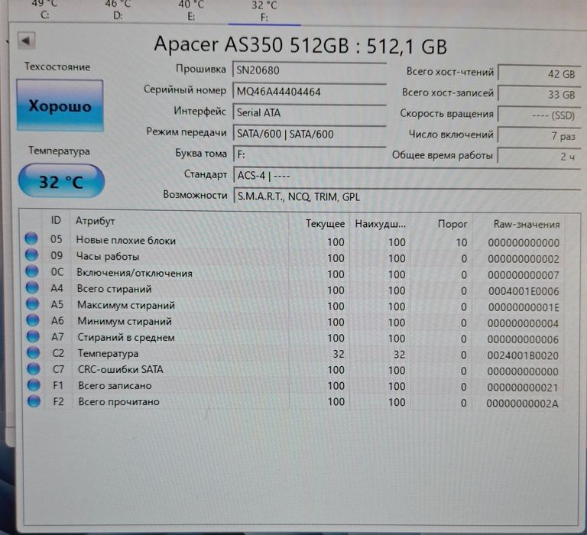Select the CRC-ошибки SATA attribute name
The image size is (587, 535).
(x=121, y=369)
